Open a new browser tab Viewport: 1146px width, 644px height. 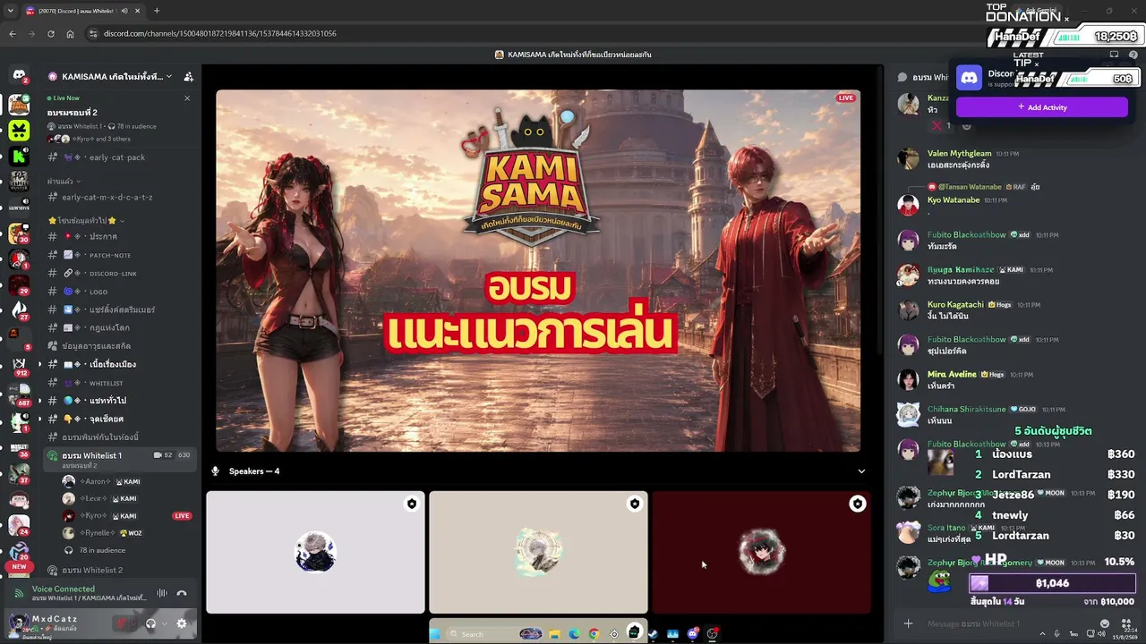[157, 11]
